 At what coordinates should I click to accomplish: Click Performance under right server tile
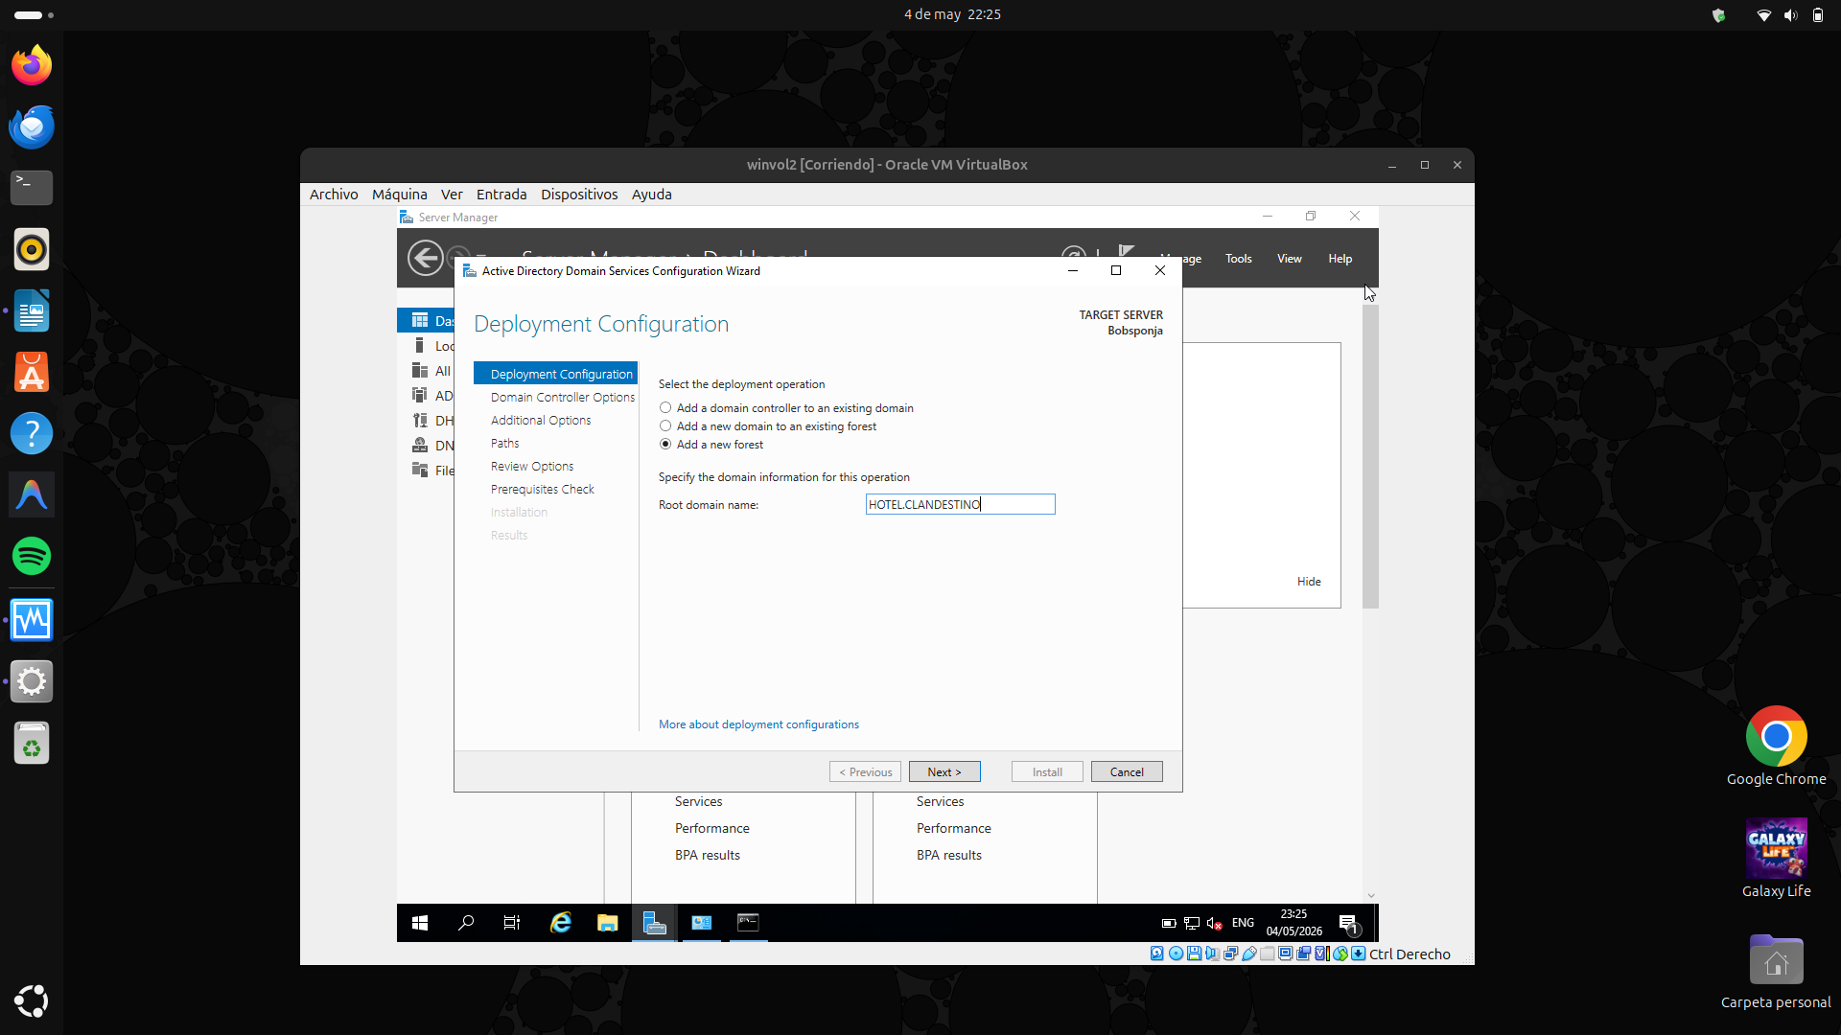[953, 829]
